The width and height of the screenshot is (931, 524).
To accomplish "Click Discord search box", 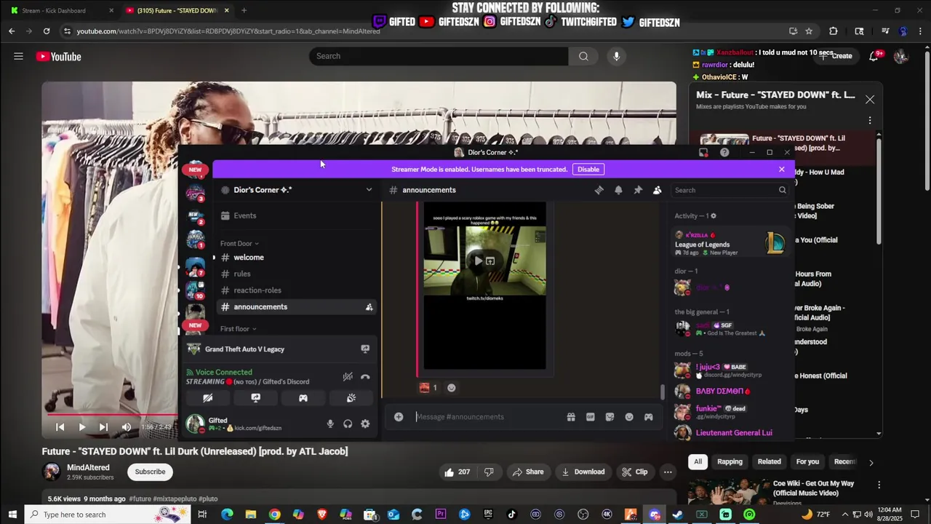I will coord(730,190).
